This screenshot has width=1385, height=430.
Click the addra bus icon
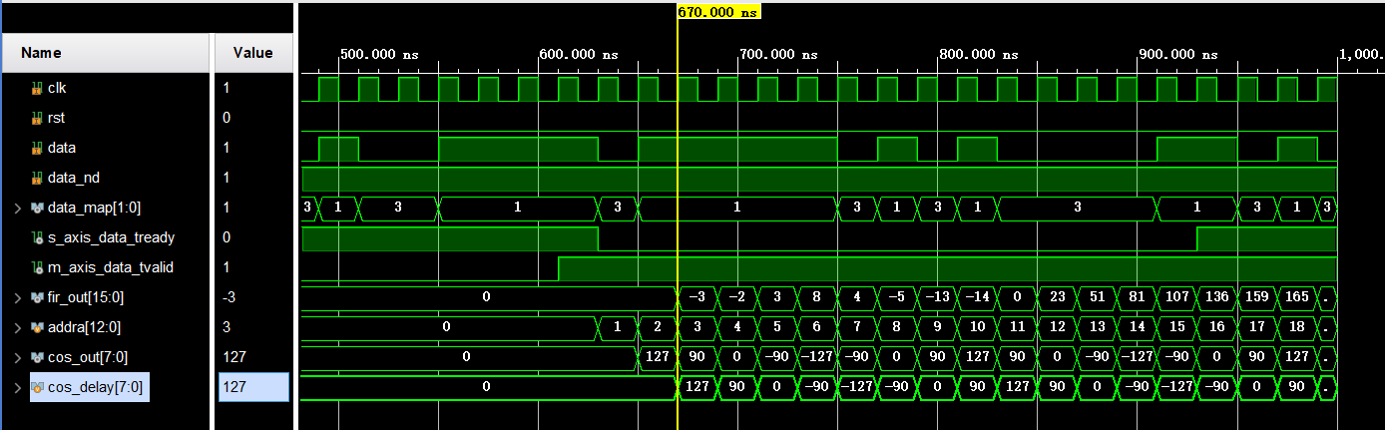pos(37,327)
